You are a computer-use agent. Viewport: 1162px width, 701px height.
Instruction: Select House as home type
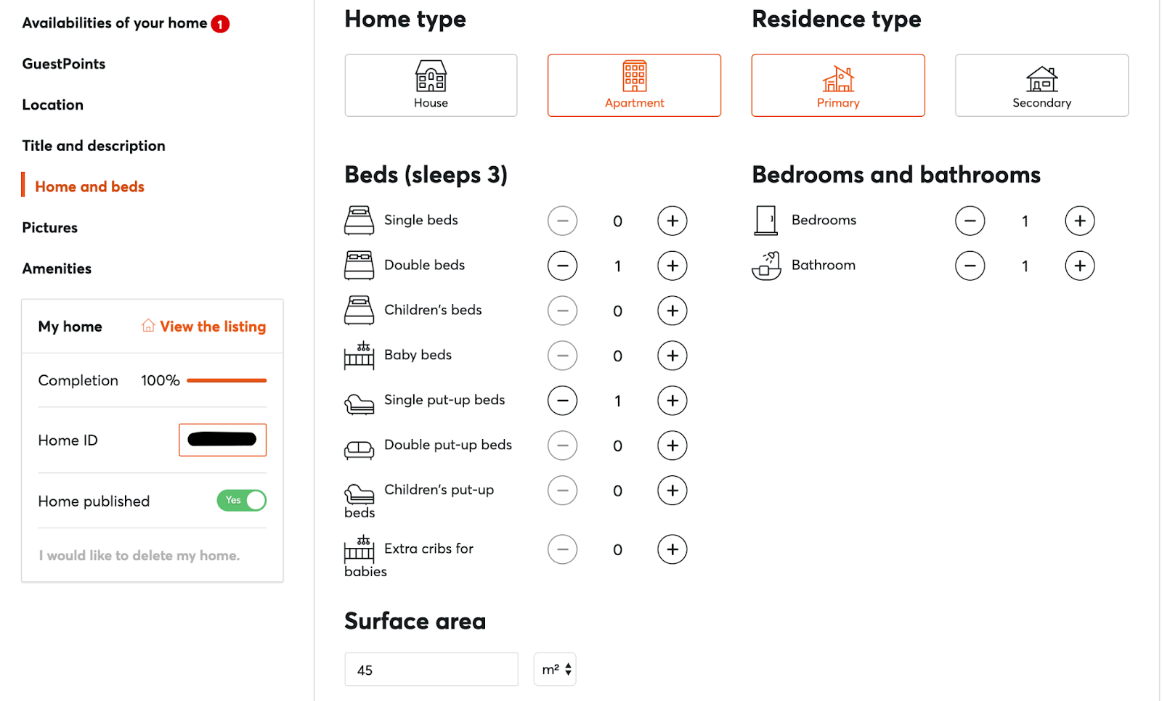431,85
